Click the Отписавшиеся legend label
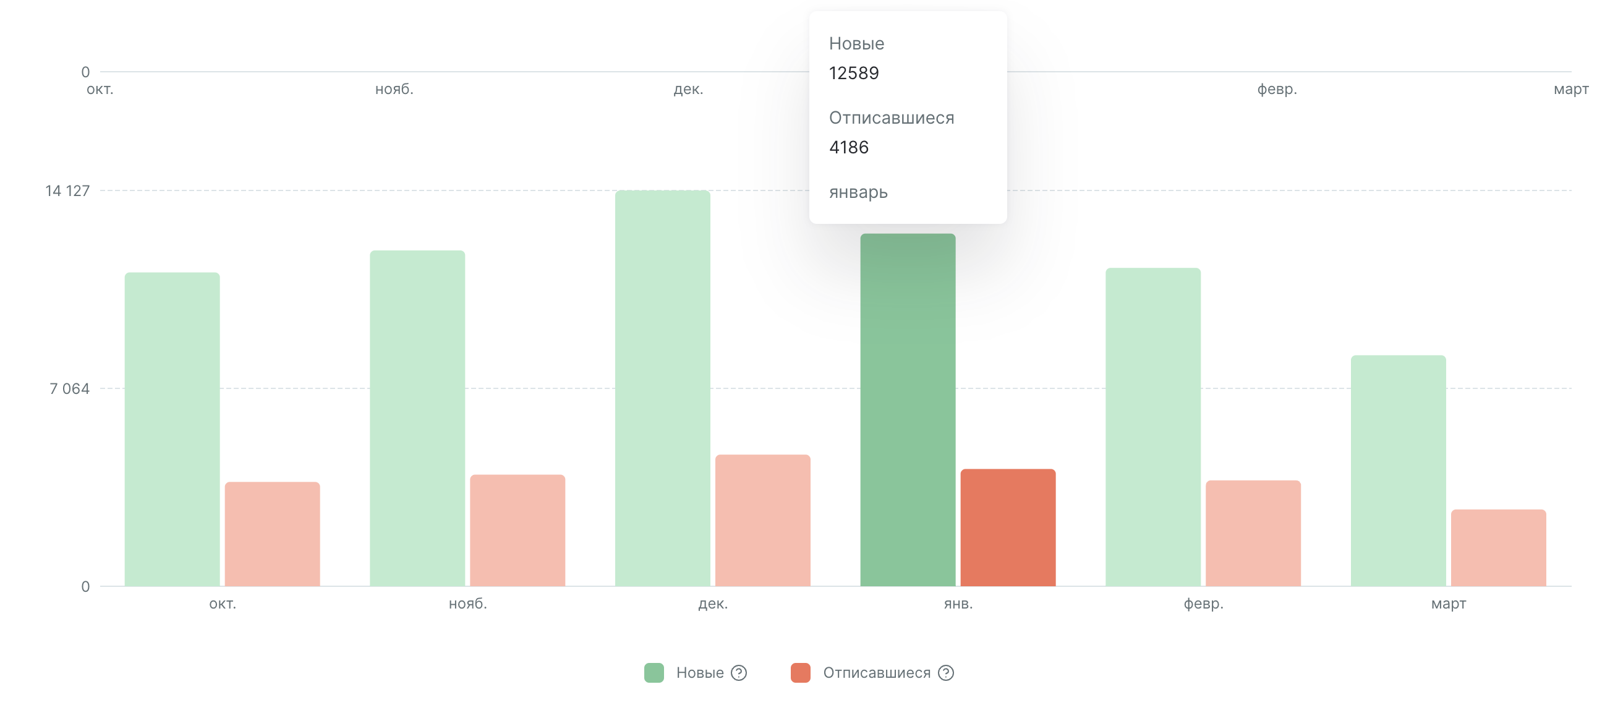 (876, 672)
